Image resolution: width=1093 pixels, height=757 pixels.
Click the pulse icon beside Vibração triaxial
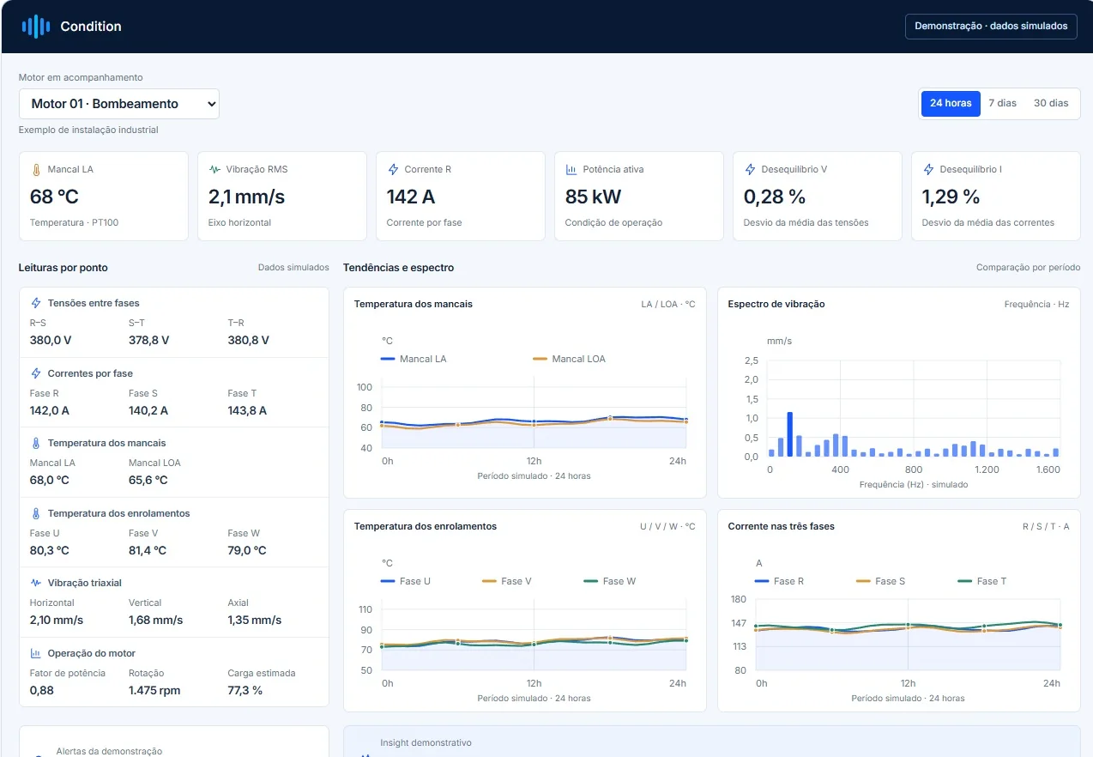coord(36,583)
